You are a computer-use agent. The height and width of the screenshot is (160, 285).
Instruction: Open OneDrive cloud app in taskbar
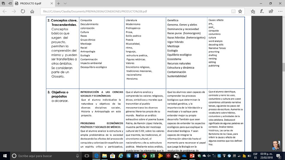point(184,156)
